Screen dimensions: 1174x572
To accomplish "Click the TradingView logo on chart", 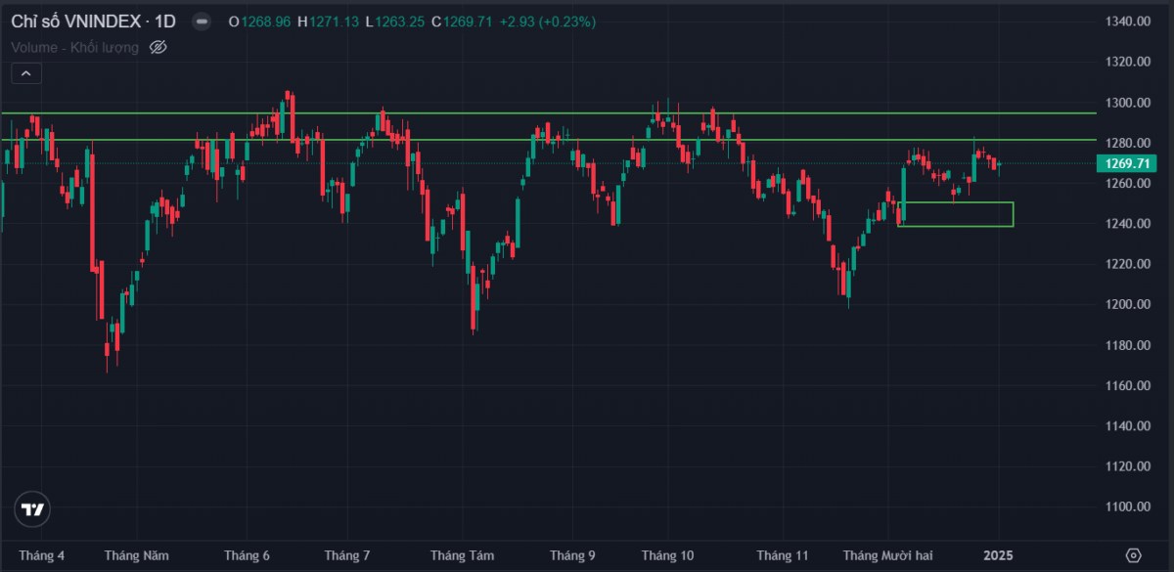I will point(32,509).
